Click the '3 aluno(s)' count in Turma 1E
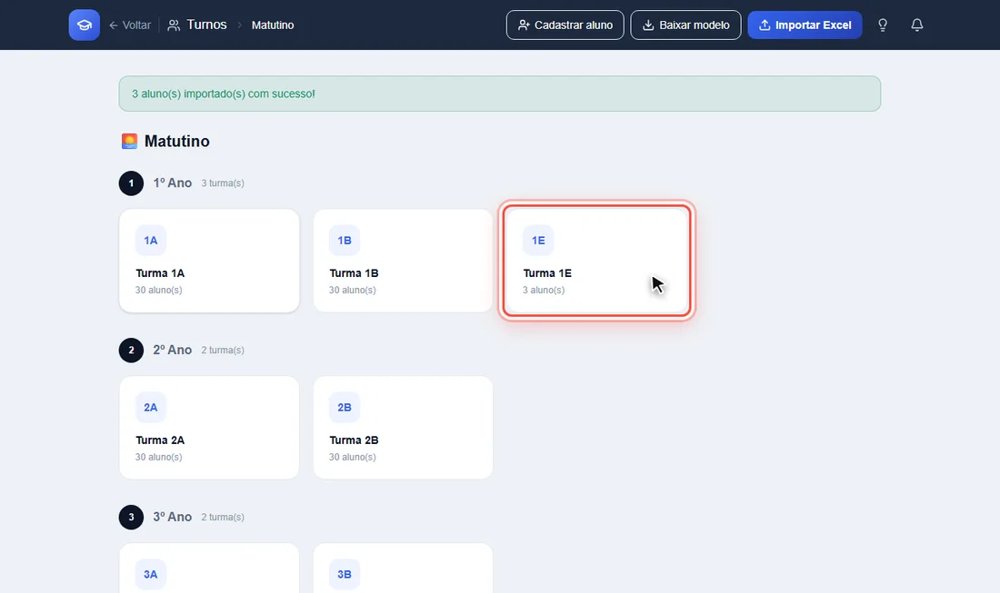This screenshot has width=1000, height=593. tap(544, 290)
